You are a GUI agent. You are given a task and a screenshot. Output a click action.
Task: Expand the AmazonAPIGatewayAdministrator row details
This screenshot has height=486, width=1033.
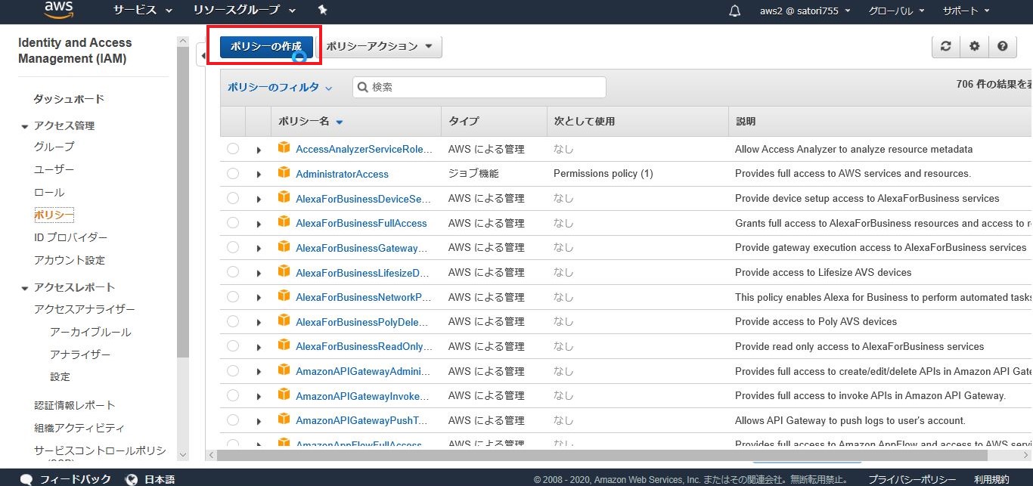coord(259,372)
